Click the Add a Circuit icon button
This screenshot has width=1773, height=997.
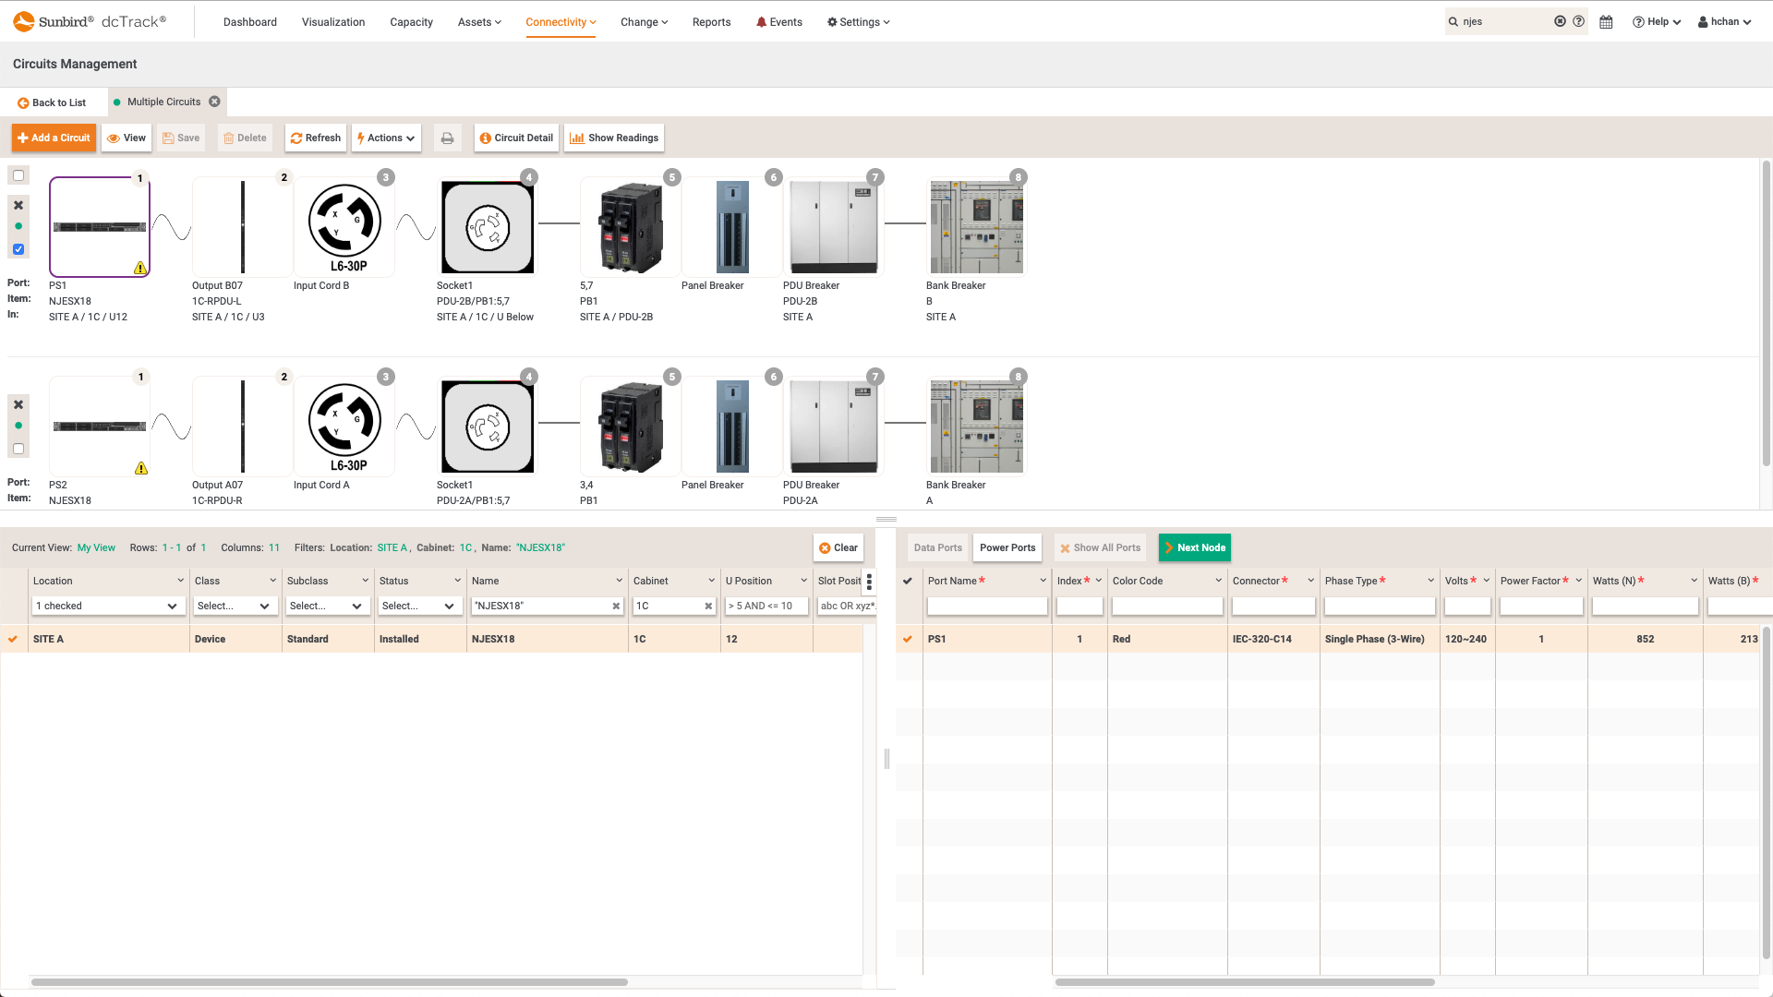coord(54,138)
